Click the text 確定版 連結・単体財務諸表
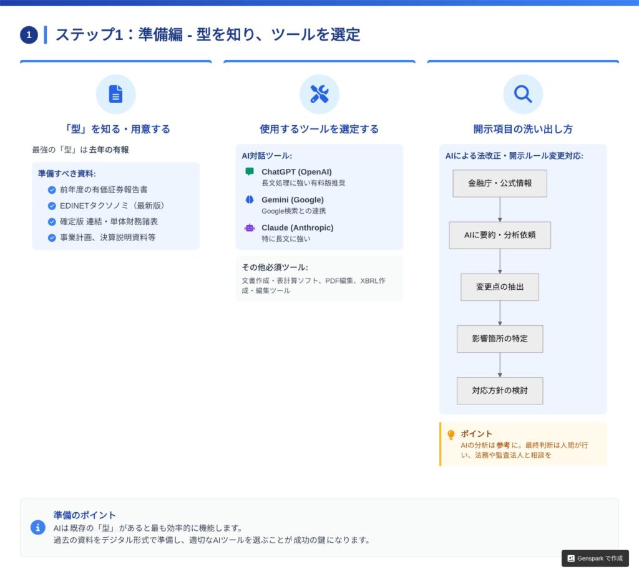 [109, 222]
